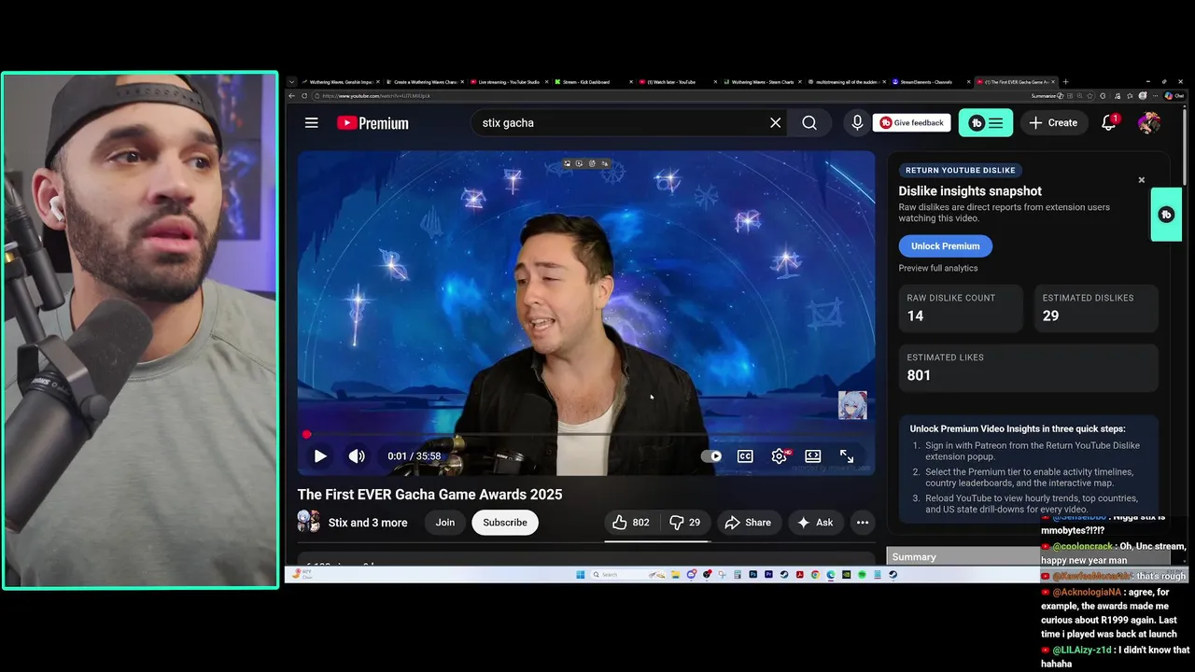Click the Unlock Premium button
The image size is (1195, 672).
click(946, 246)
